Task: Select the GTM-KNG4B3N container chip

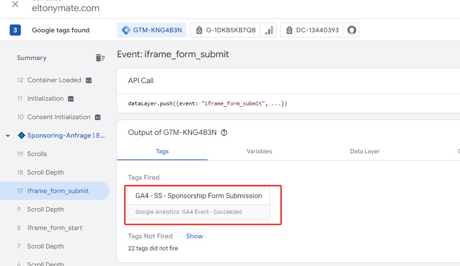Action: [152, 30]
